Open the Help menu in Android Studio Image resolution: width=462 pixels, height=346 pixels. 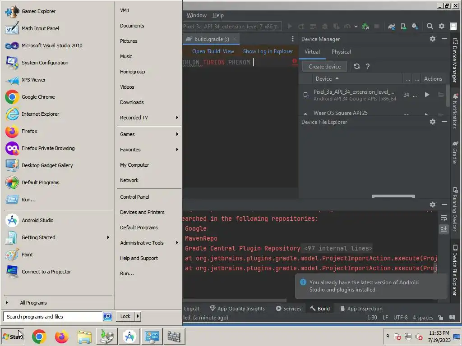[x=218, y=15]
